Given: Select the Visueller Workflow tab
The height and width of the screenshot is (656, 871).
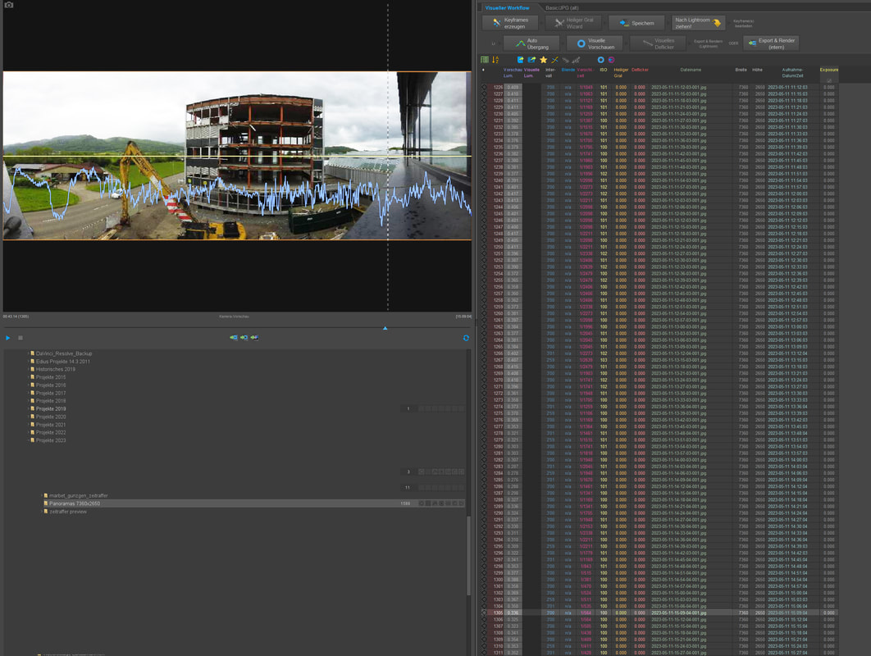Looking at the screenshot, I should (x=507, y=7).
